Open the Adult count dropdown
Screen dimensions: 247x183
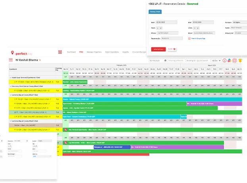[x=159, y=28]
